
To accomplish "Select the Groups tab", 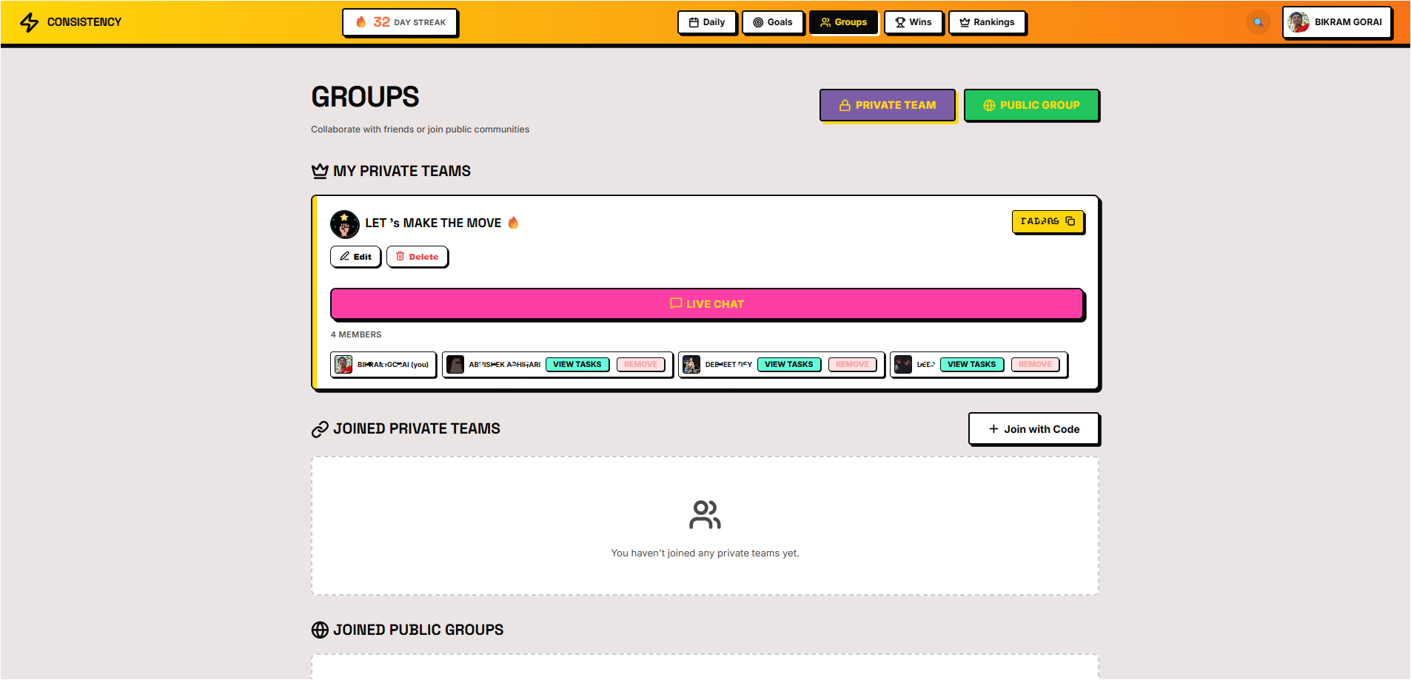I will pyautogui.click(x=843, y=22).
